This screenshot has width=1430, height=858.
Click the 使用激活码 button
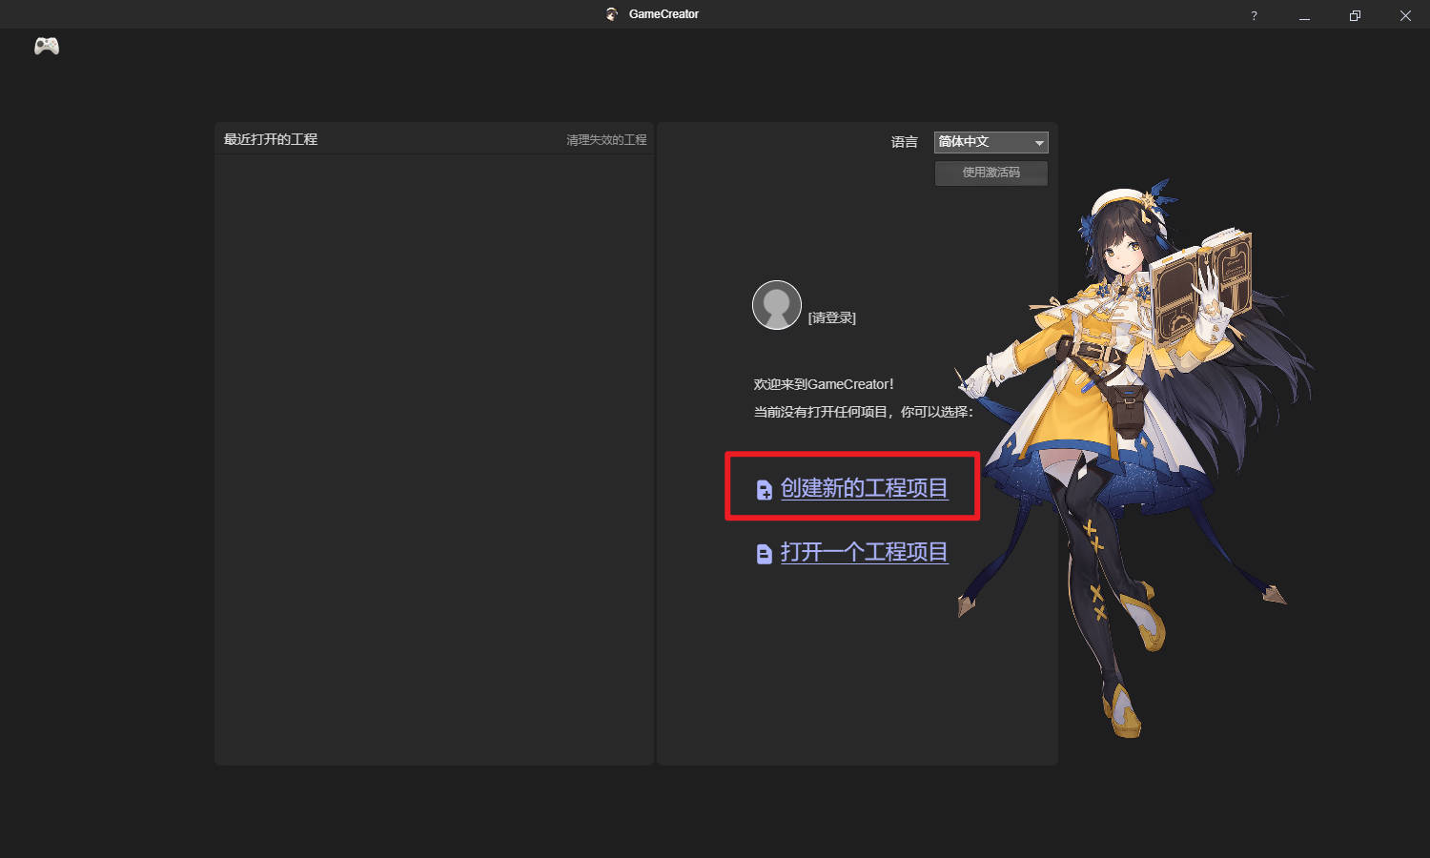[991, 173]
